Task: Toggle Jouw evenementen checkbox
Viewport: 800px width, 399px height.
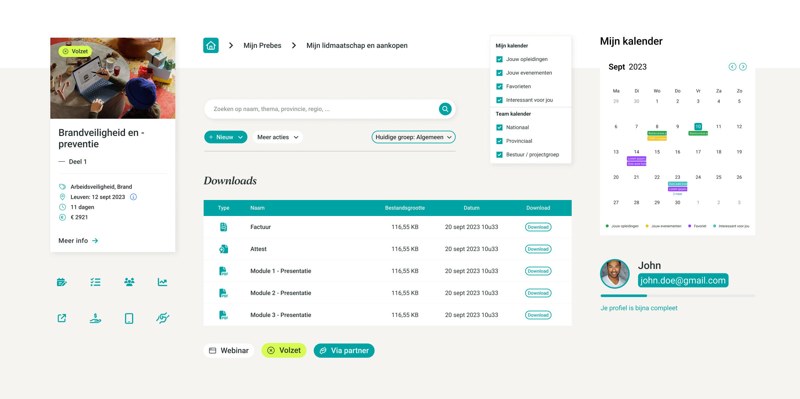Action: 499,73
